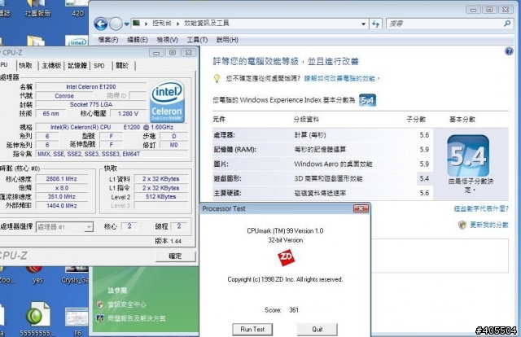Click the Security Center shield icon
Image resolution: width=521 pixels, height=337 pixels.
click(x=100, y=304)
